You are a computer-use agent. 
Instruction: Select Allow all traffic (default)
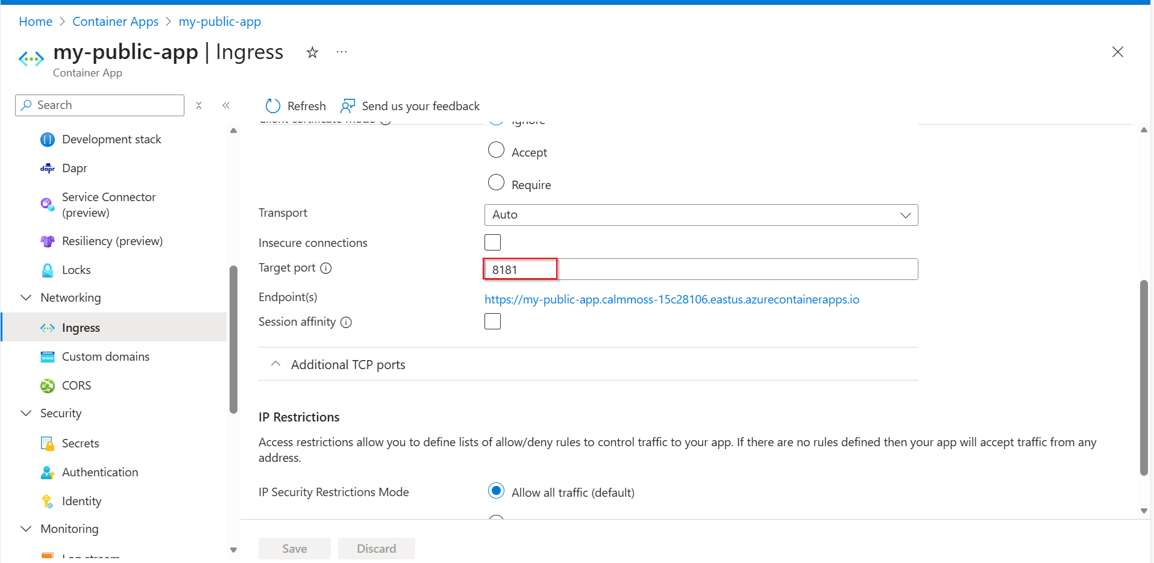[496, 491]
